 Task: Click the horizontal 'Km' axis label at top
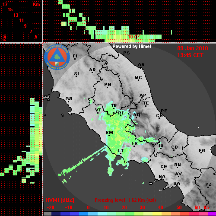coord(36,4)
